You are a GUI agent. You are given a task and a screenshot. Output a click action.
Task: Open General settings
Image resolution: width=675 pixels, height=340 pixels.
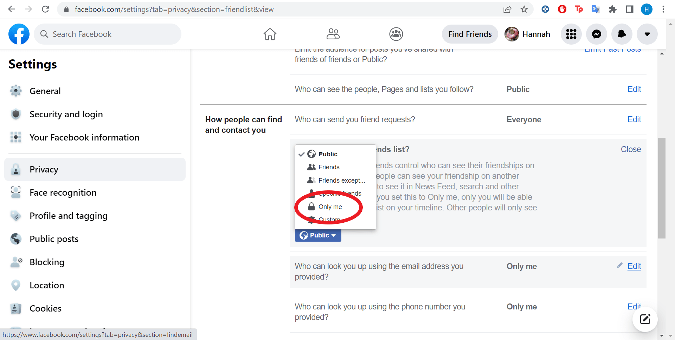(x=95, y=91)
